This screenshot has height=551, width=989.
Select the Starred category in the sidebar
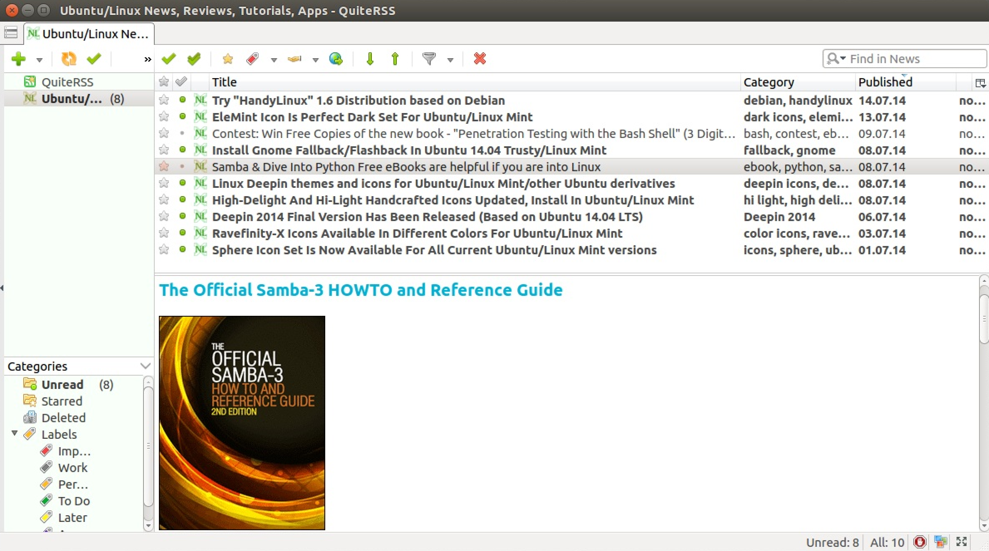(x=62, y=401)
